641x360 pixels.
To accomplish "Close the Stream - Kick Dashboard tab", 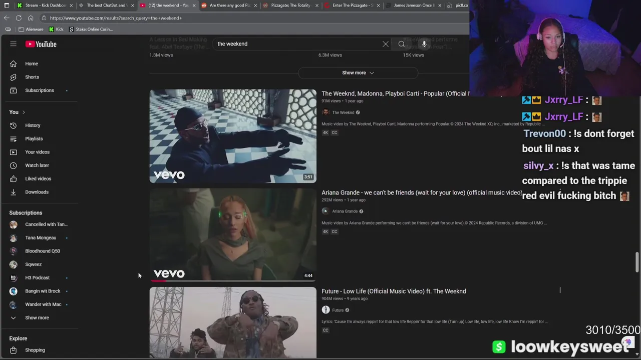I will pos(71,5).
